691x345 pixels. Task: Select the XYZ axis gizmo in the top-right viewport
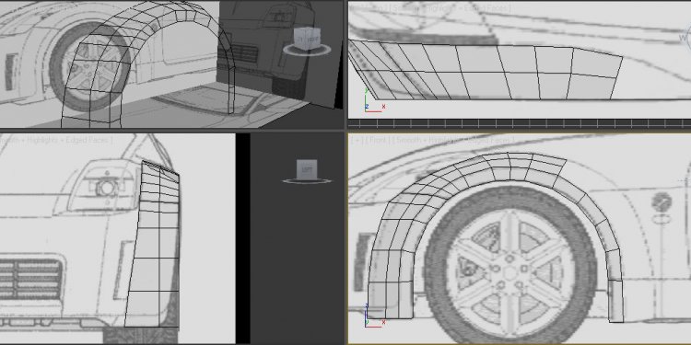point(374,100)
